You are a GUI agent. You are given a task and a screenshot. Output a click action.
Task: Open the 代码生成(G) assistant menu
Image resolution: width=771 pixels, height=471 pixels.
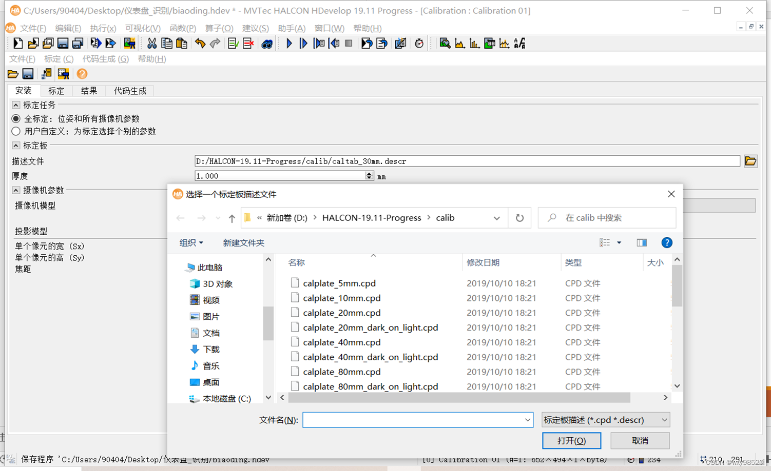106,59
